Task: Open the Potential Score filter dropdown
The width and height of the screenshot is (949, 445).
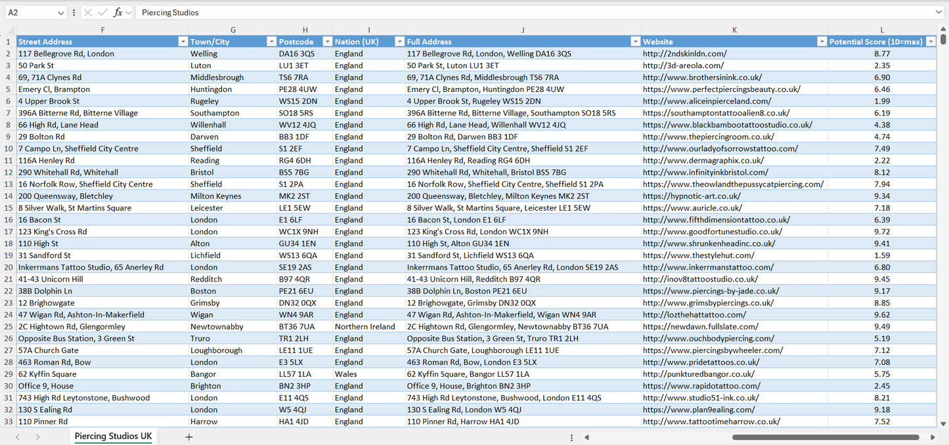Action: tap(930, 42)
